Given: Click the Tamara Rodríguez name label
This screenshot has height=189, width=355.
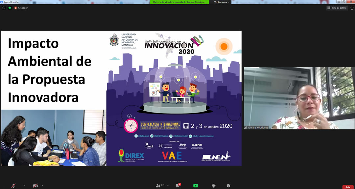Looking at the screenshot, I should (256, 128).
